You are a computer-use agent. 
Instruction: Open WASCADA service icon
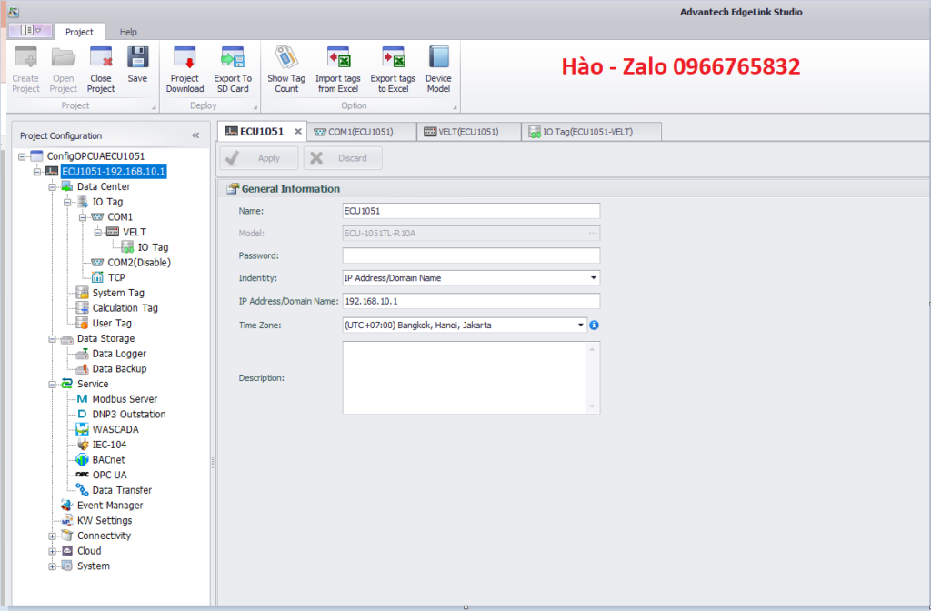tap(83, 429)
